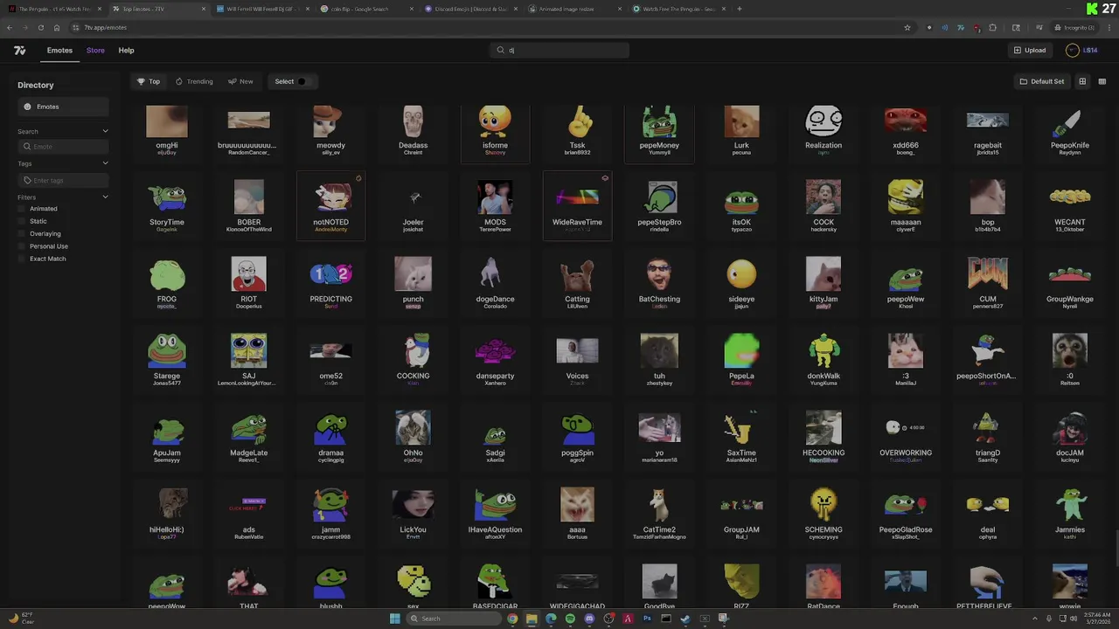Switch to grid view layout icon
1119x629 pixels.
1082,81
